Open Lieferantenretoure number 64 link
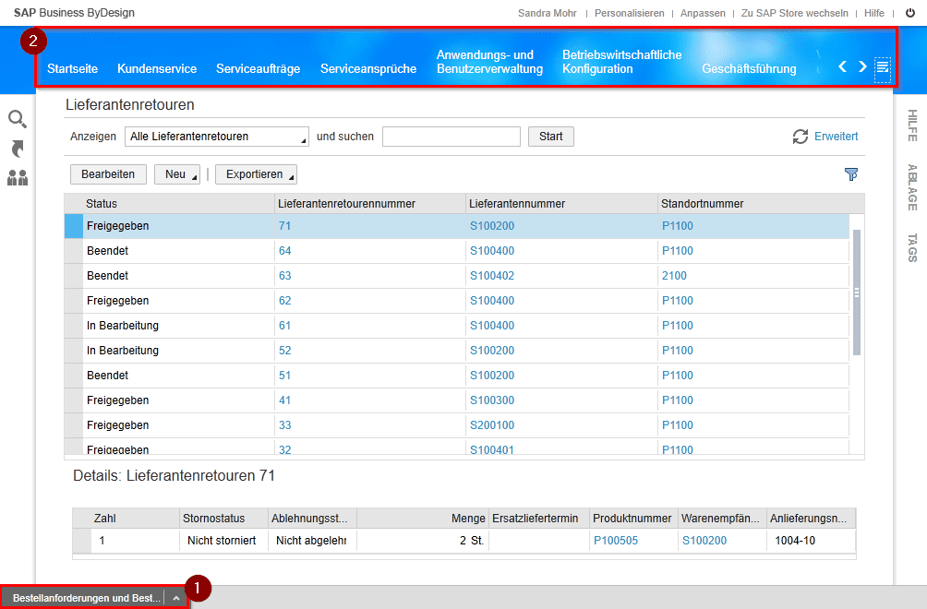Viewport: 927px width, 609px height. tap(285, 250)
